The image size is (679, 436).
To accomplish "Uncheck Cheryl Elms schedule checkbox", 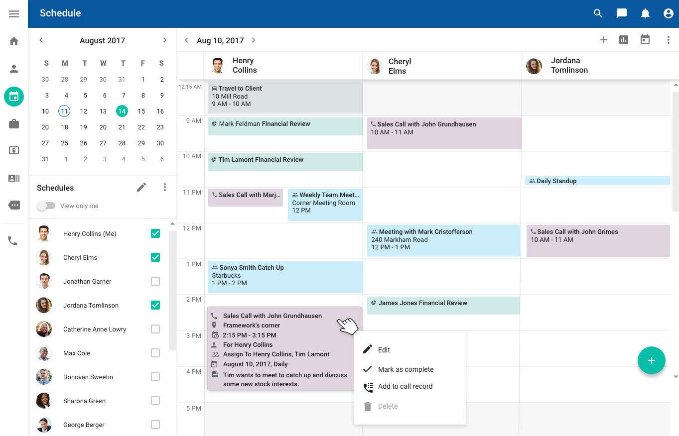I will (155, 257).
